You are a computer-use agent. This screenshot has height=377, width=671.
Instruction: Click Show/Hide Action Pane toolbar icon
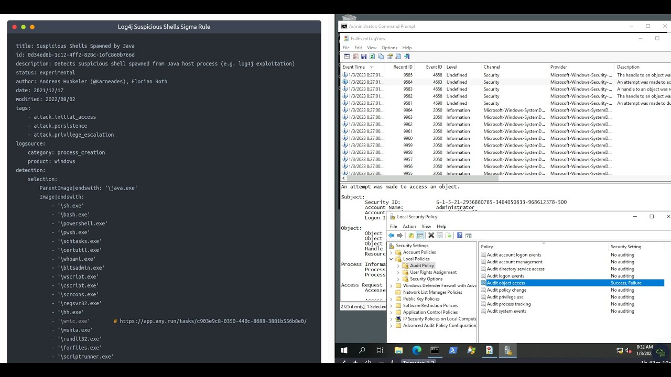tap(469, 236)
